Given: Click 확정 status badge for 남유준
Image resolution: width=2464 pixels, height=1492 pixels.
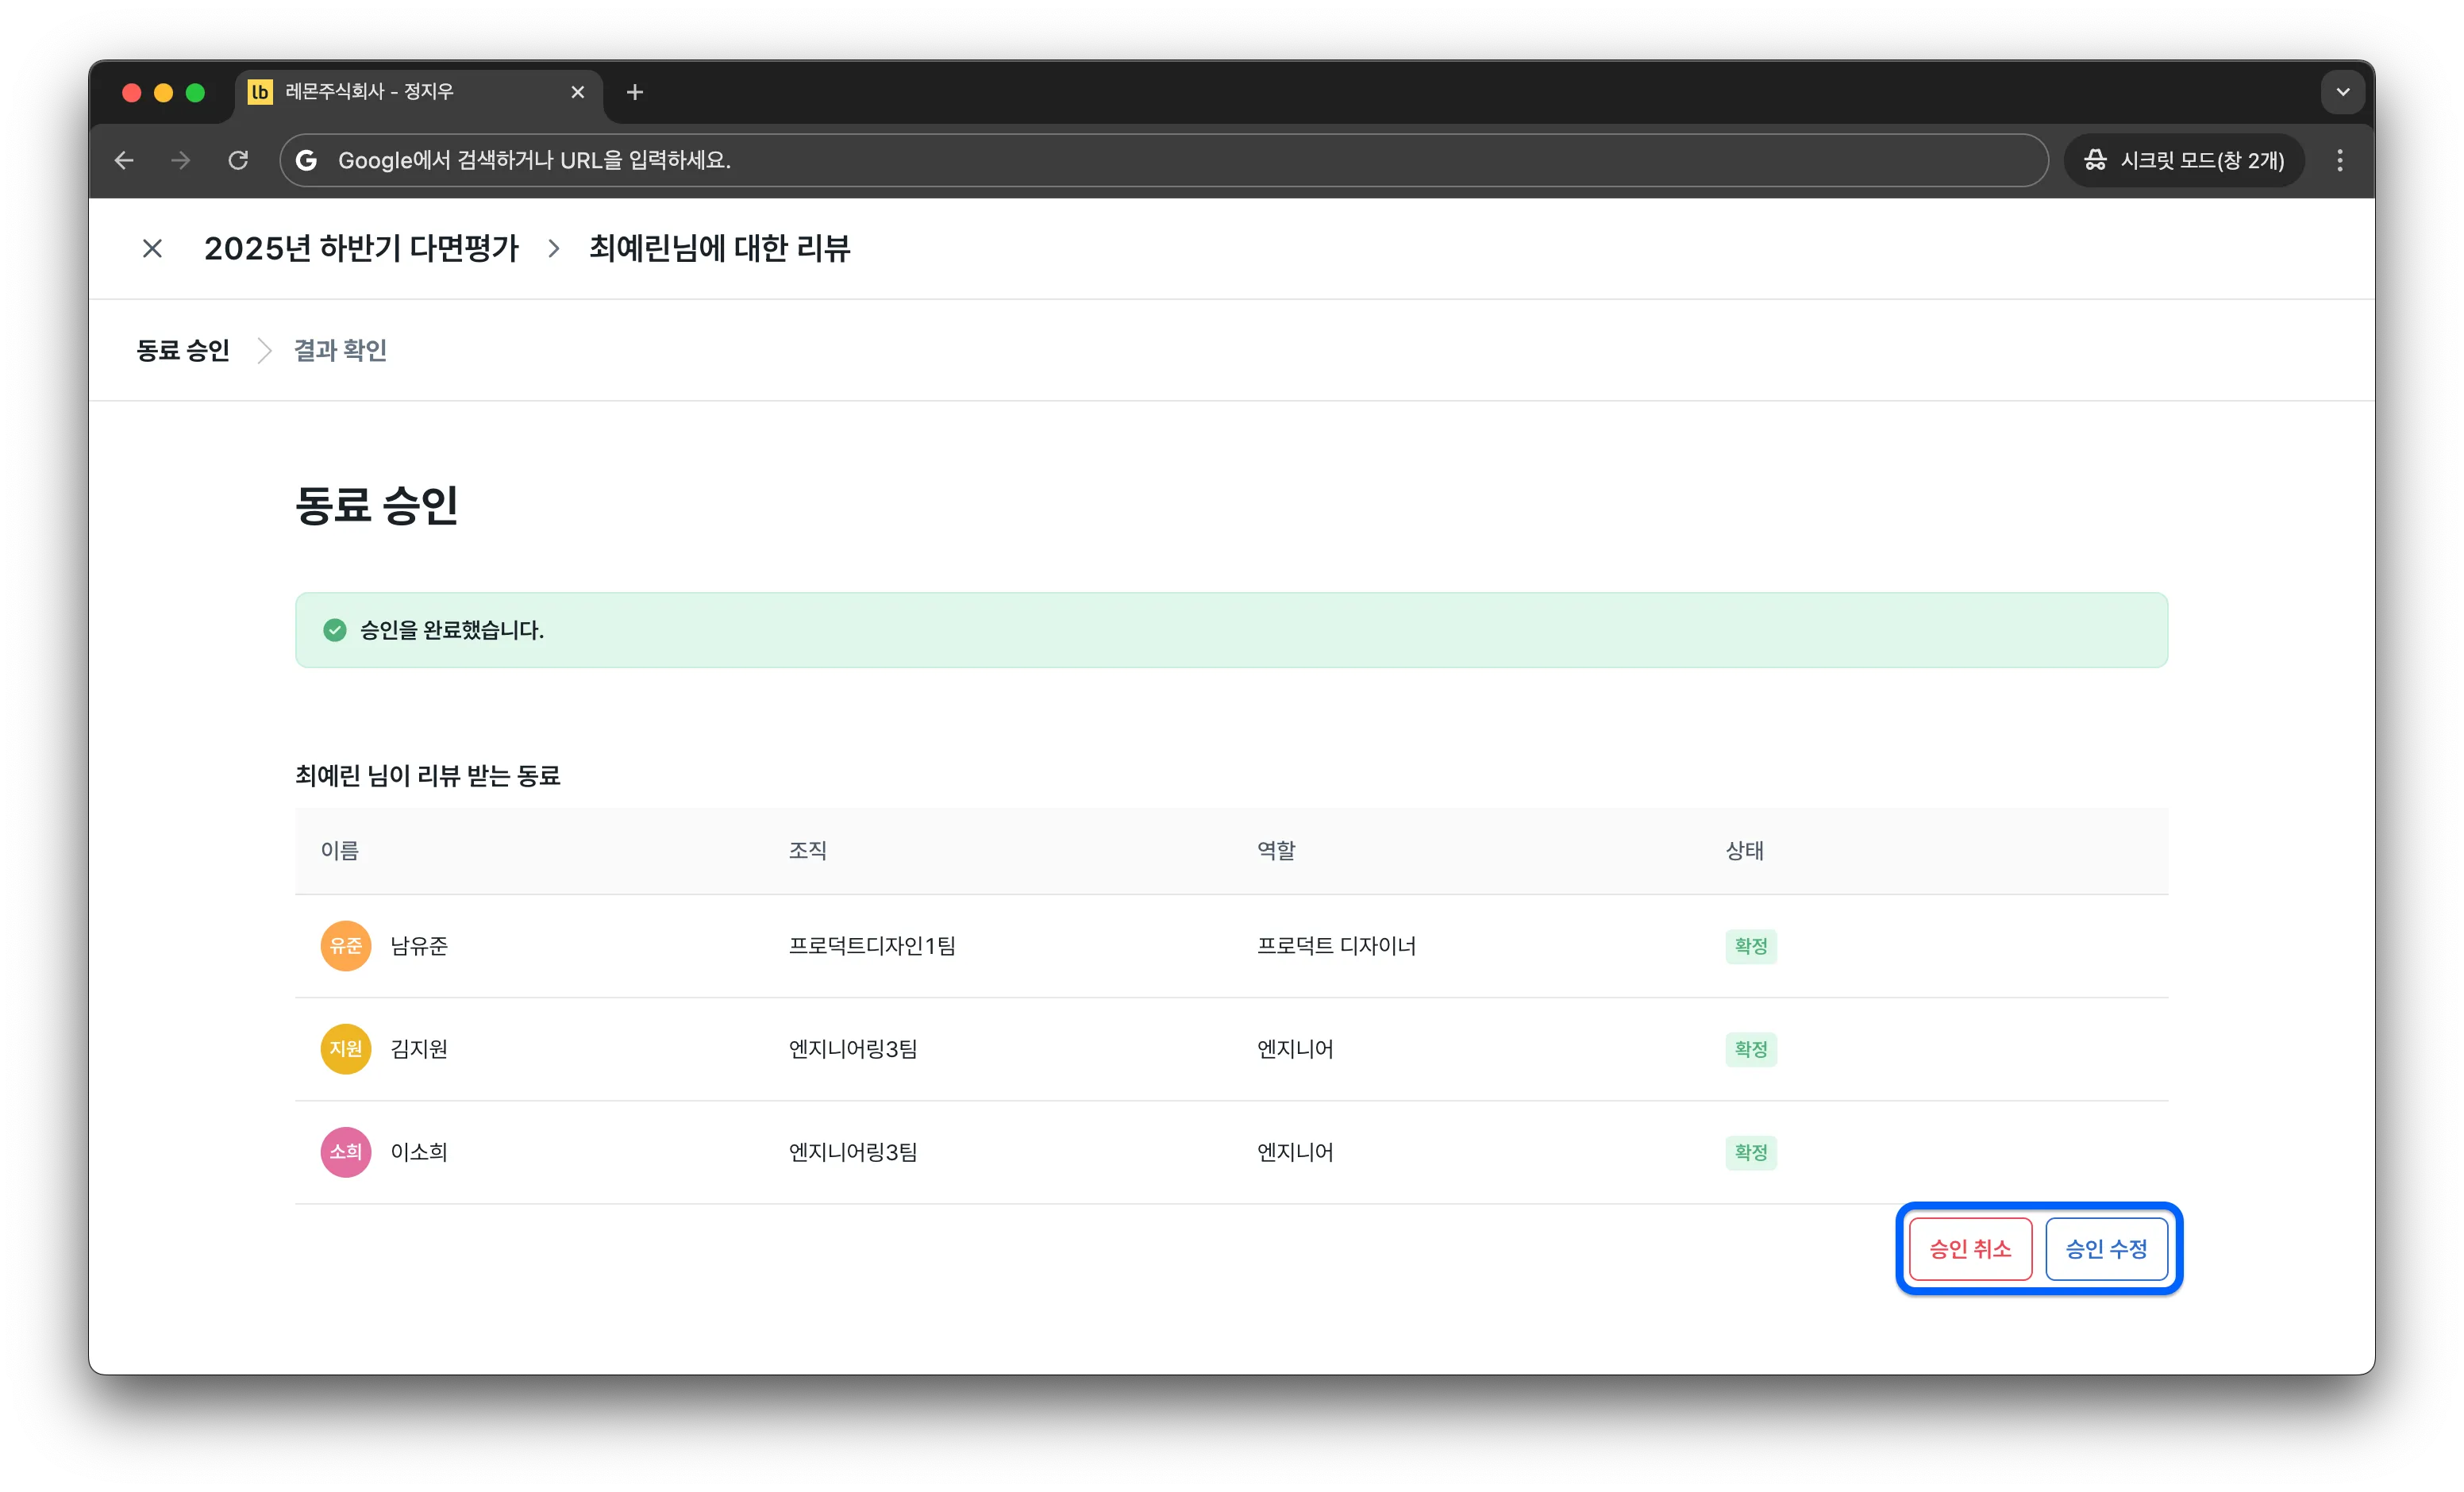Looking at the screenshot, I should 1750,945.
